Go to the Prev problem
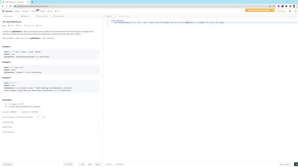Image resolution: width=298 pixels, height=167 pixels. 82,164
